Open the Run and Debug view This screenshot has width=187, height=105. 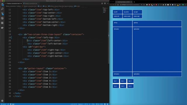point(2,18)
